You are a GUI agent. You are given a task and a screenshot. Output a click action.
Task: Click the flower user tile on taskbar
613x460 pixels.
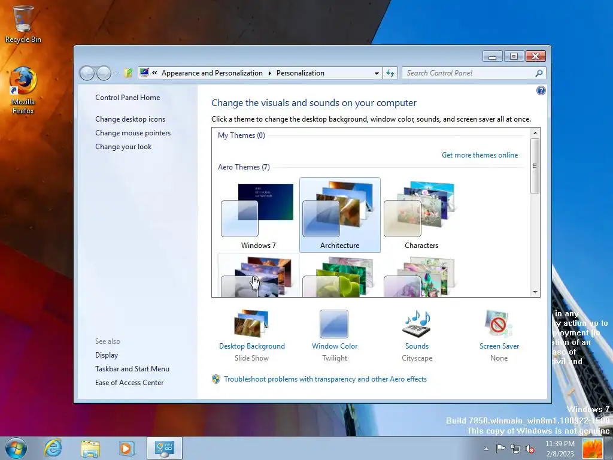point(592,448)
